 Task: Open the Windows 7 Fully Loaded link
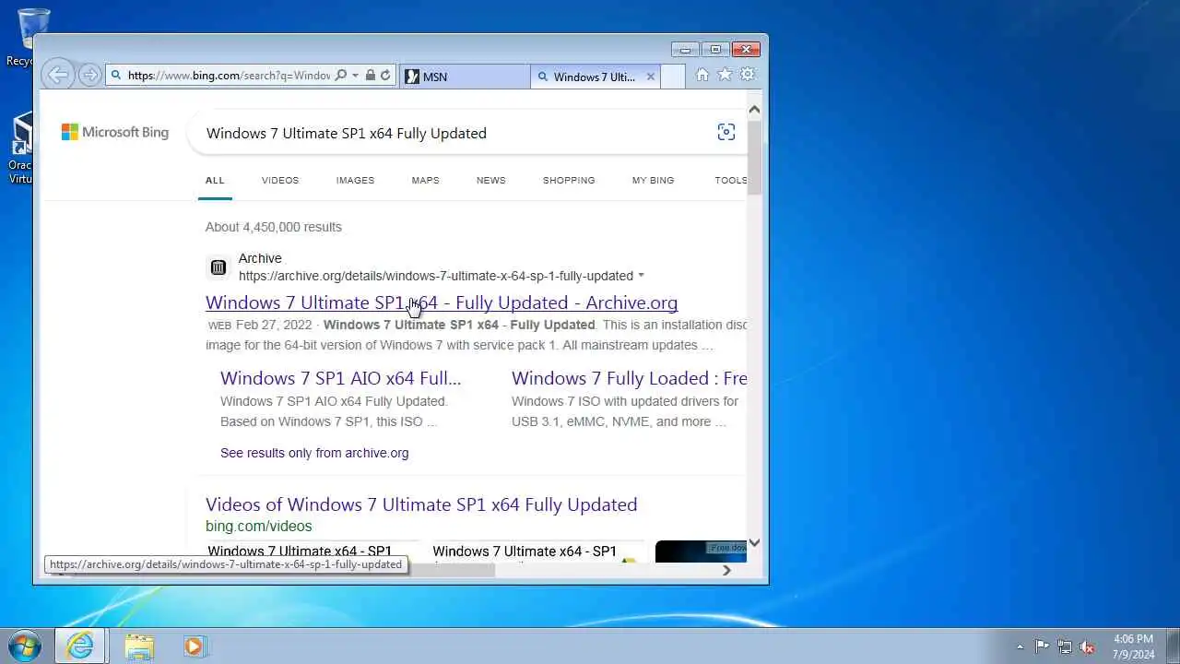coord(629,378)
